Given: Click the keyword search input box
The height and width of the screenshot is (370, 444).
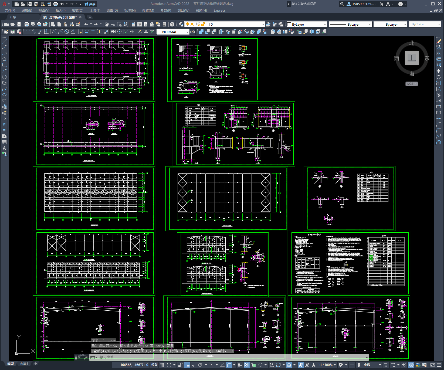Looking at the screenshot, I should (x=314, y=4).
